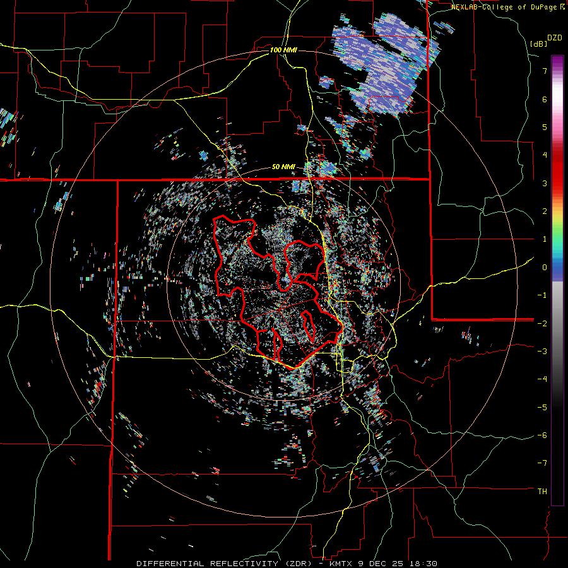The image size is (568, 568).
Task: Click the "-5" scale value
Action: click(542, 407)
